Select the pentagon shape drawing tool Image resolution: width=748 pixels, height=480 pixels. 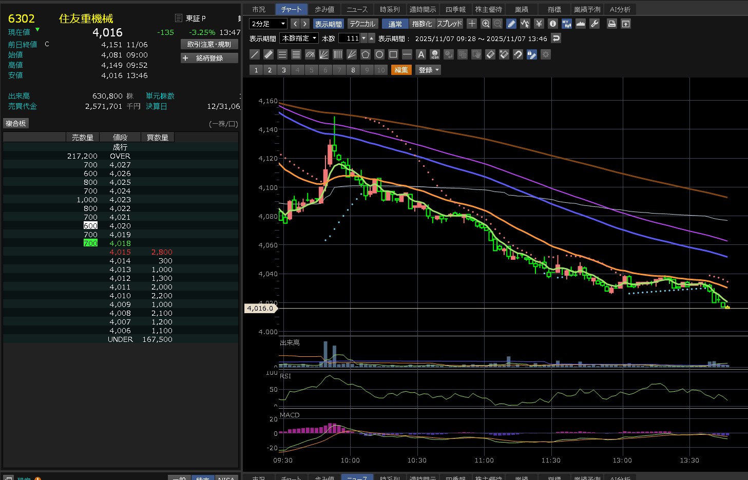tap(366, 54)
